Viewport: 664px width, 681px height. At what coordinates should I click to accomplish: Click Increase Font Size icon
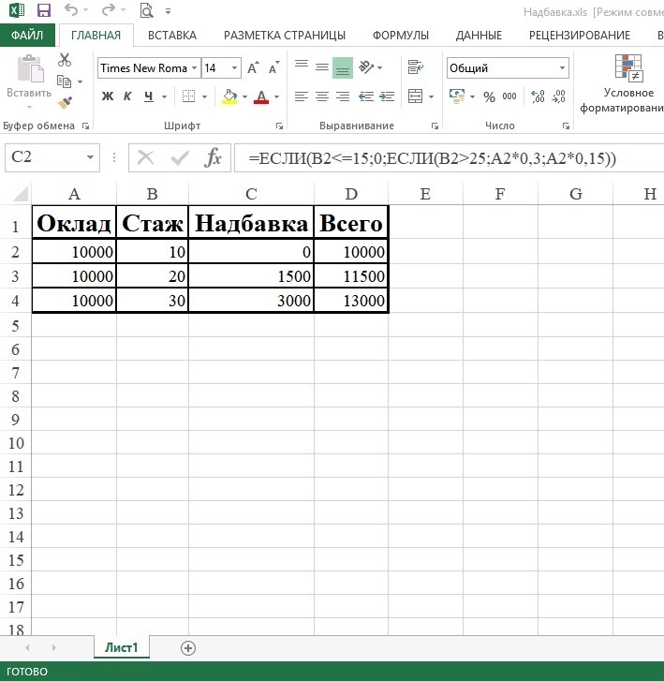(253, 68)
